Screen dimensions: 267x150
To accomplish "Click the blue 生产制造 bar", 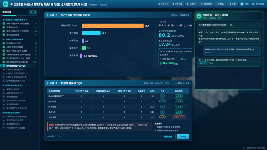I will click(91, 33).
